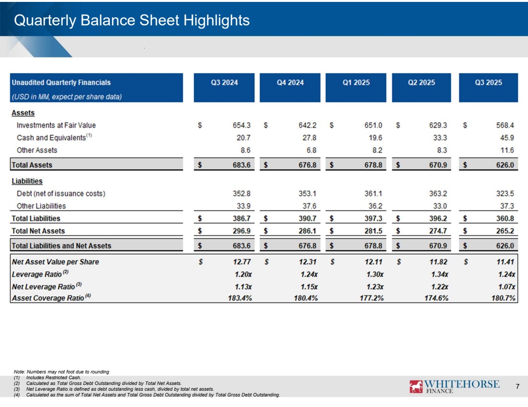Screen dimensions: 528x407
Task: Click the Unaudited Quarterly Financials header
Action: [61, 82]
